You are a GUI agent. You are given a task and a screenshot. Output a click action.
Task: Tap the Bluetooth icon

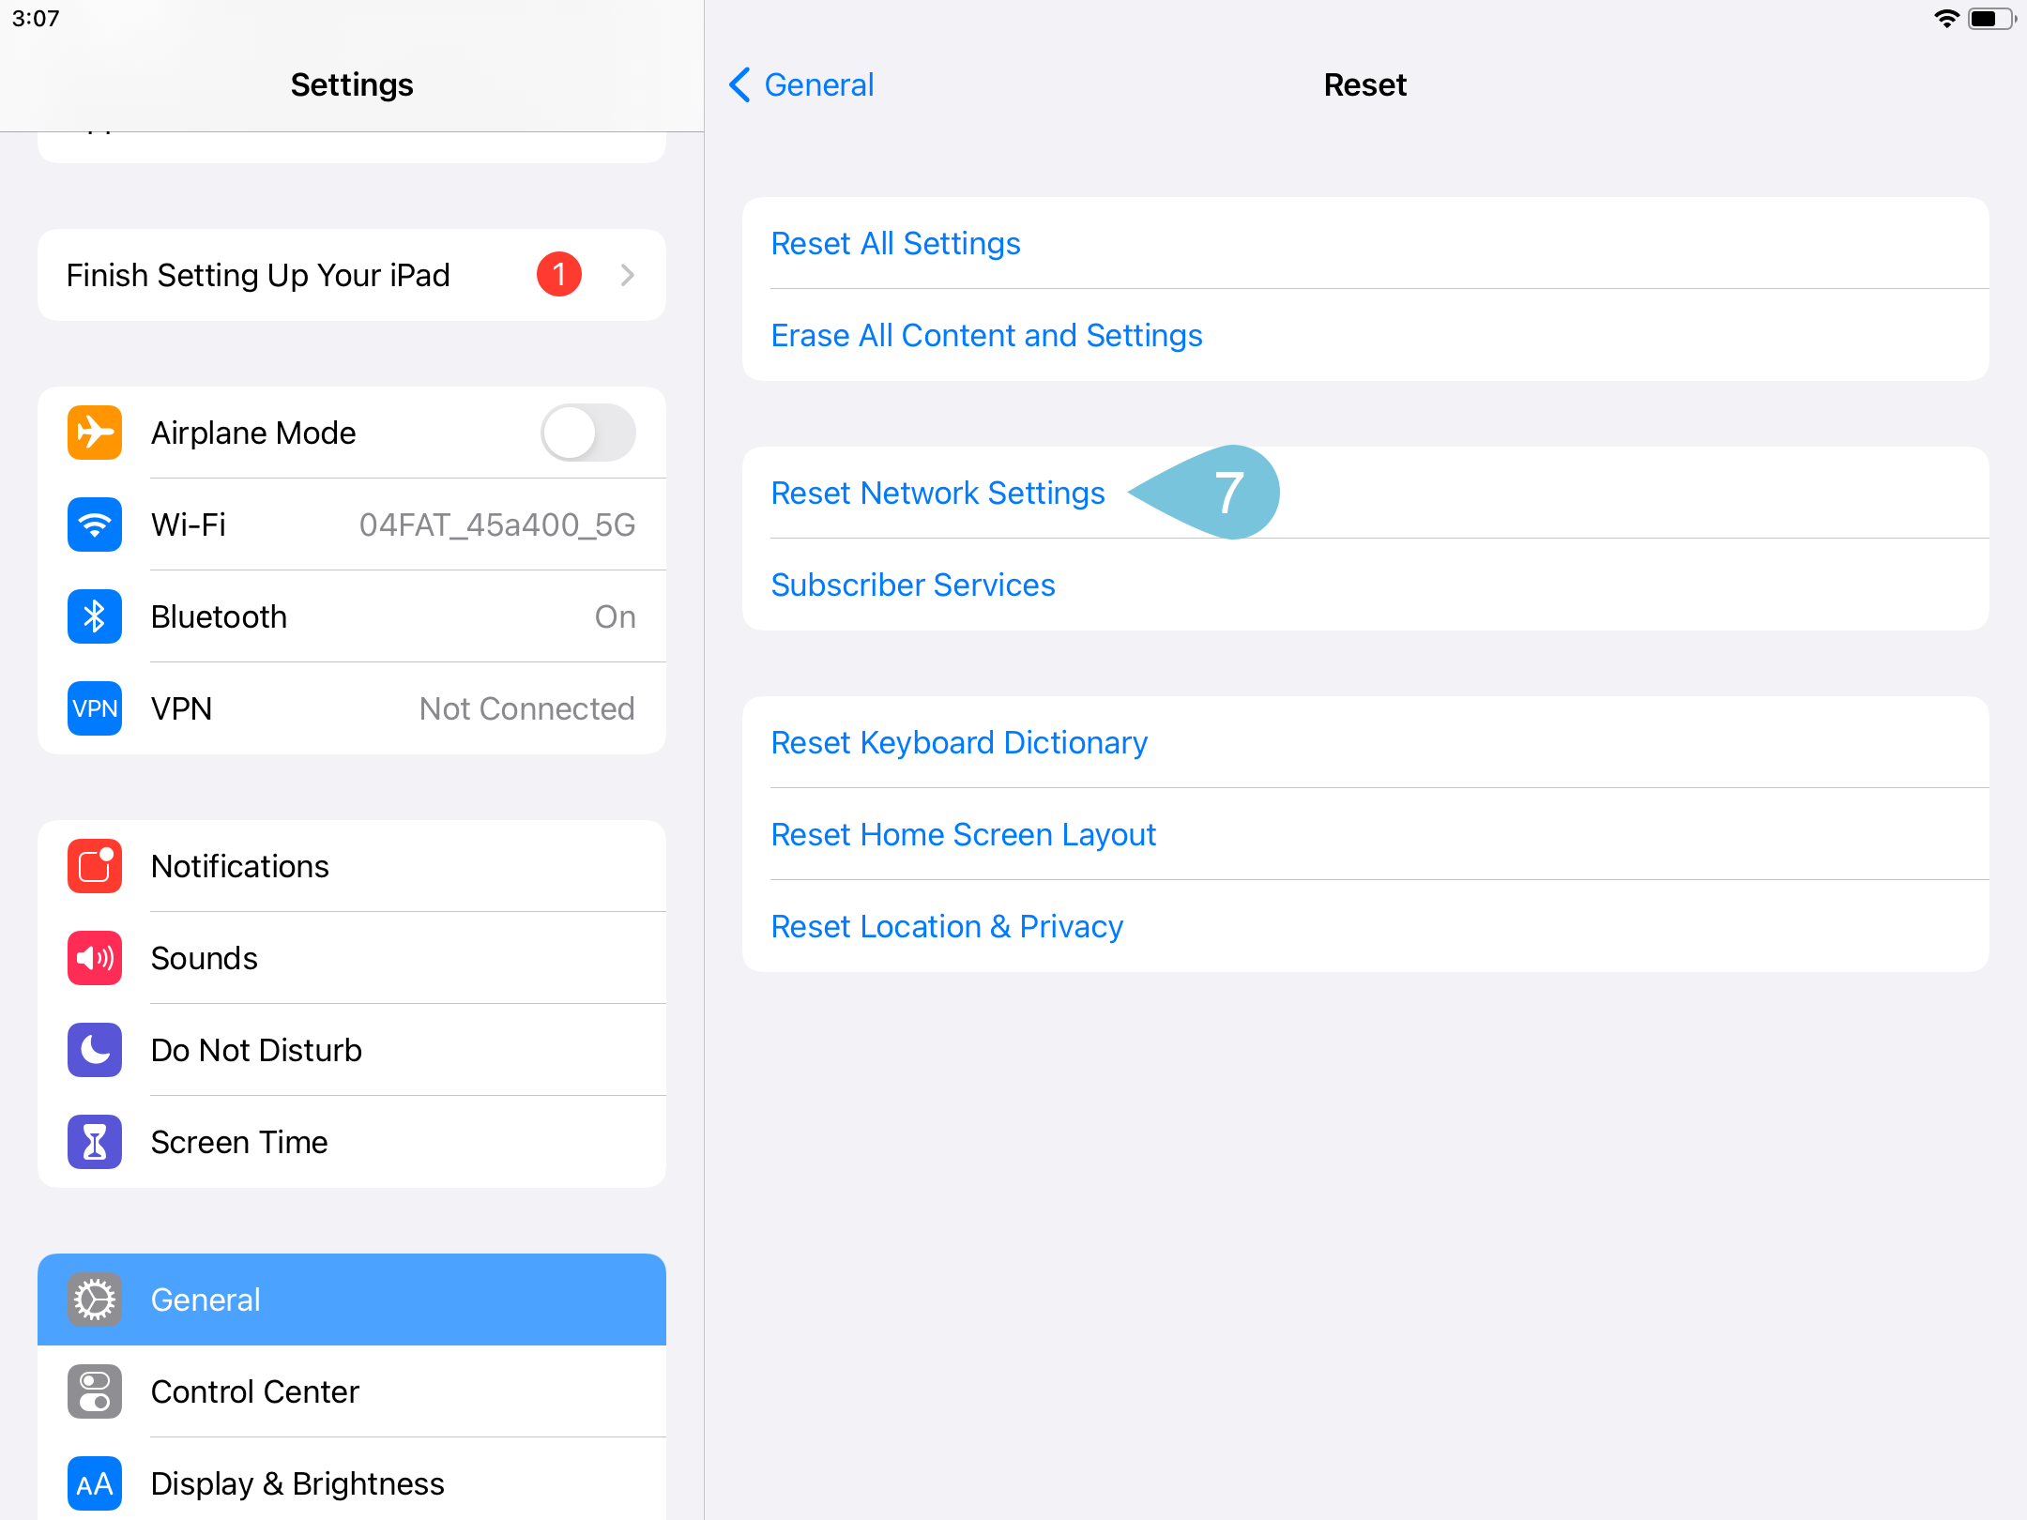coord(95,616)
